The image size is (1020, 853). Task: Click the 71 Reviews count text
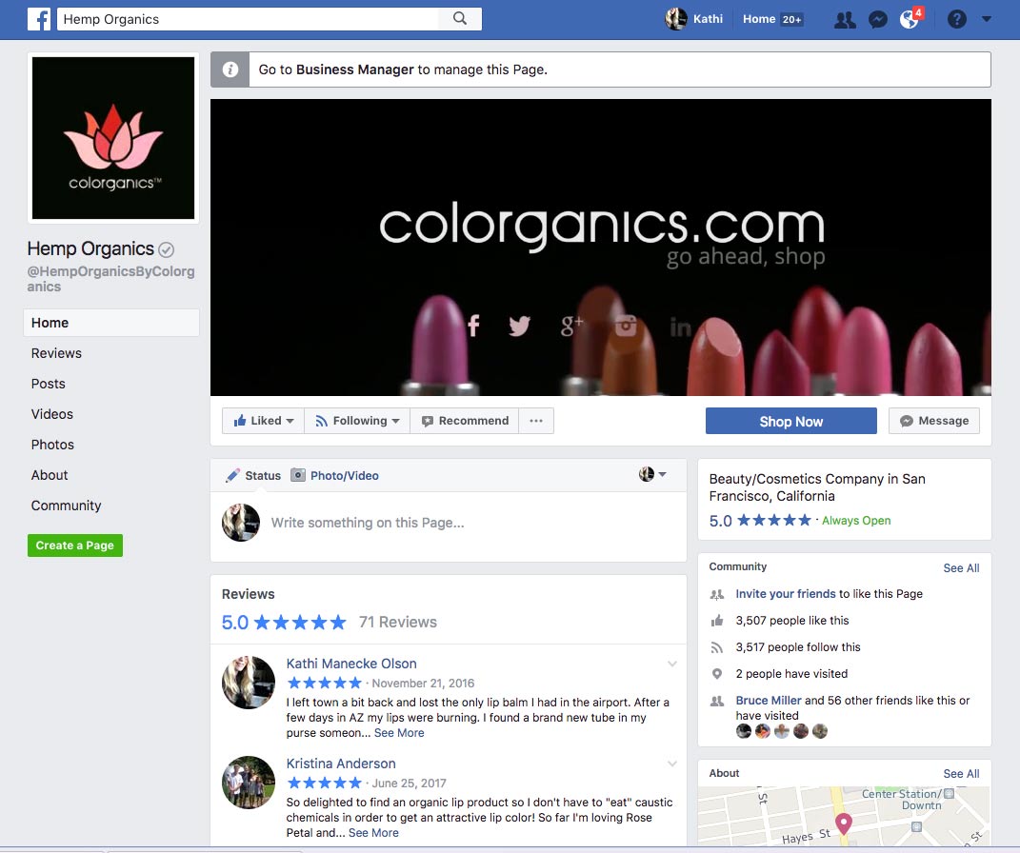coord(398,623)
